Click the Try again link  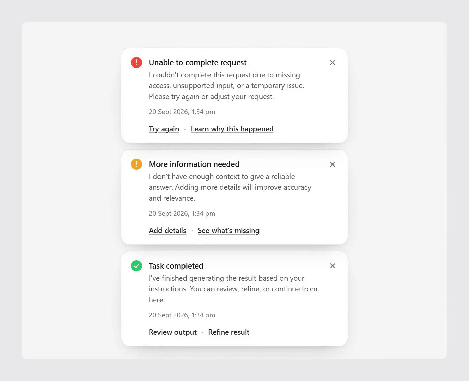coord(164,129)
